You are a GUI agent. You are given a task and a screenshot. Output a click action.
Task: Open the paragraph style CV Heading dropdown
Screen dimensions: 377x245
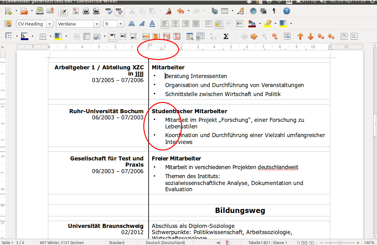50,24
